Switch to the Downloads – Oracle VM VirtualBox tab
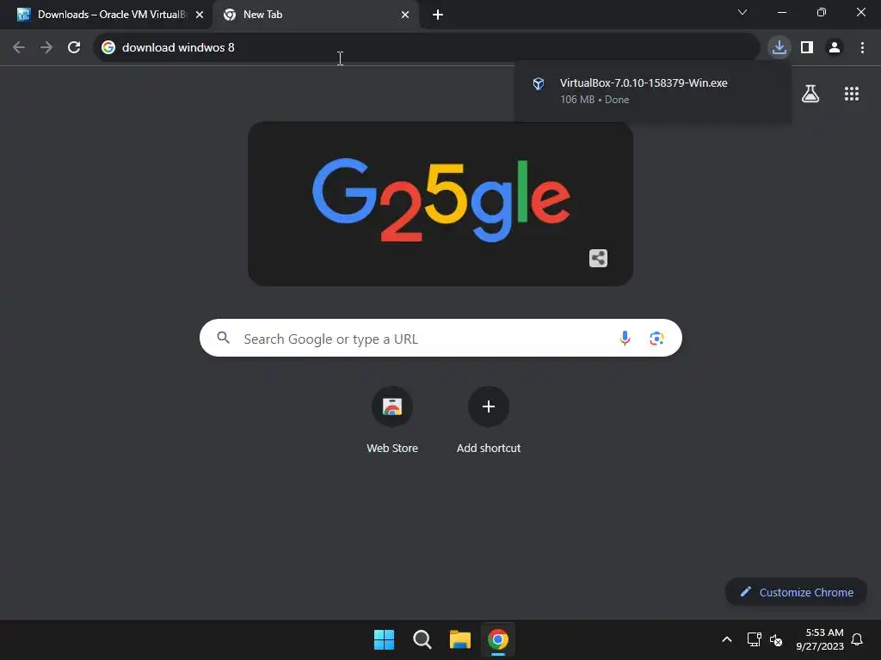This screenshot has height=660, width=881. click(x=106, y=15)
